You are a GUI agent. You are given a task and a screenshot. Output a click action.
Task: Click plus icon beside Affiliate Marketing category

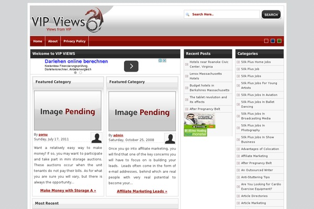238,156
